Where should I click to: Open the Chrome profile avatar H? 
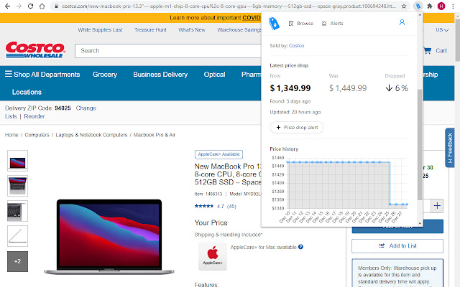[x=441, y=6]
